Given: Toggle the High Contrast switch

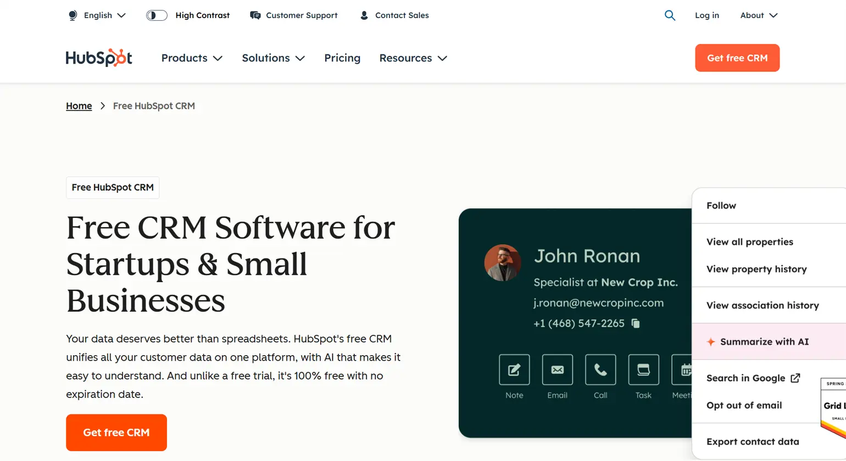Looking at the screenshot, I should (157, 15).
